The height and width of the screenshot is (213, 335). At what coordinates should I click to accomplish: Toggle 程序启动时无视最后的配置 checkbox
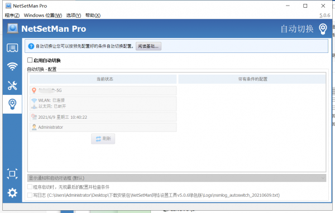[x=30, y=187]
